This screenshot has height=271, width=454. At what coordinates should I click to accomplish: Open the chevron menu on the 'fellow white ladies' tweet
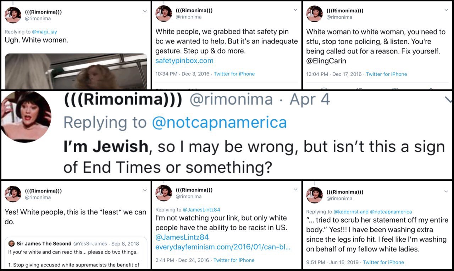point(446,191)
